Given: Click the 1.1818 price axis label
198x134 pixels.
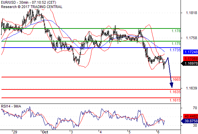Looking at the screenshot, I should click(191, 13).
